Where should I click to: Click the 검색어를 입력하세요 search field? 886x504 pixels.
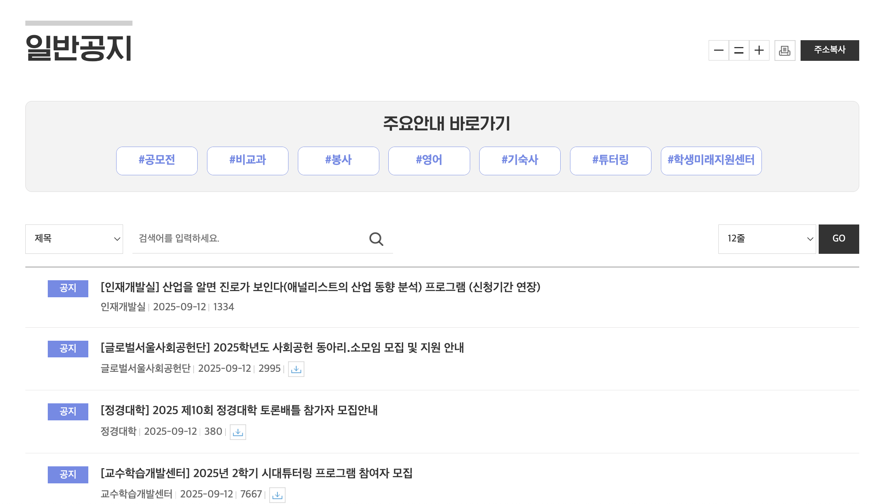pyautogui.click(x=250, y=239)
